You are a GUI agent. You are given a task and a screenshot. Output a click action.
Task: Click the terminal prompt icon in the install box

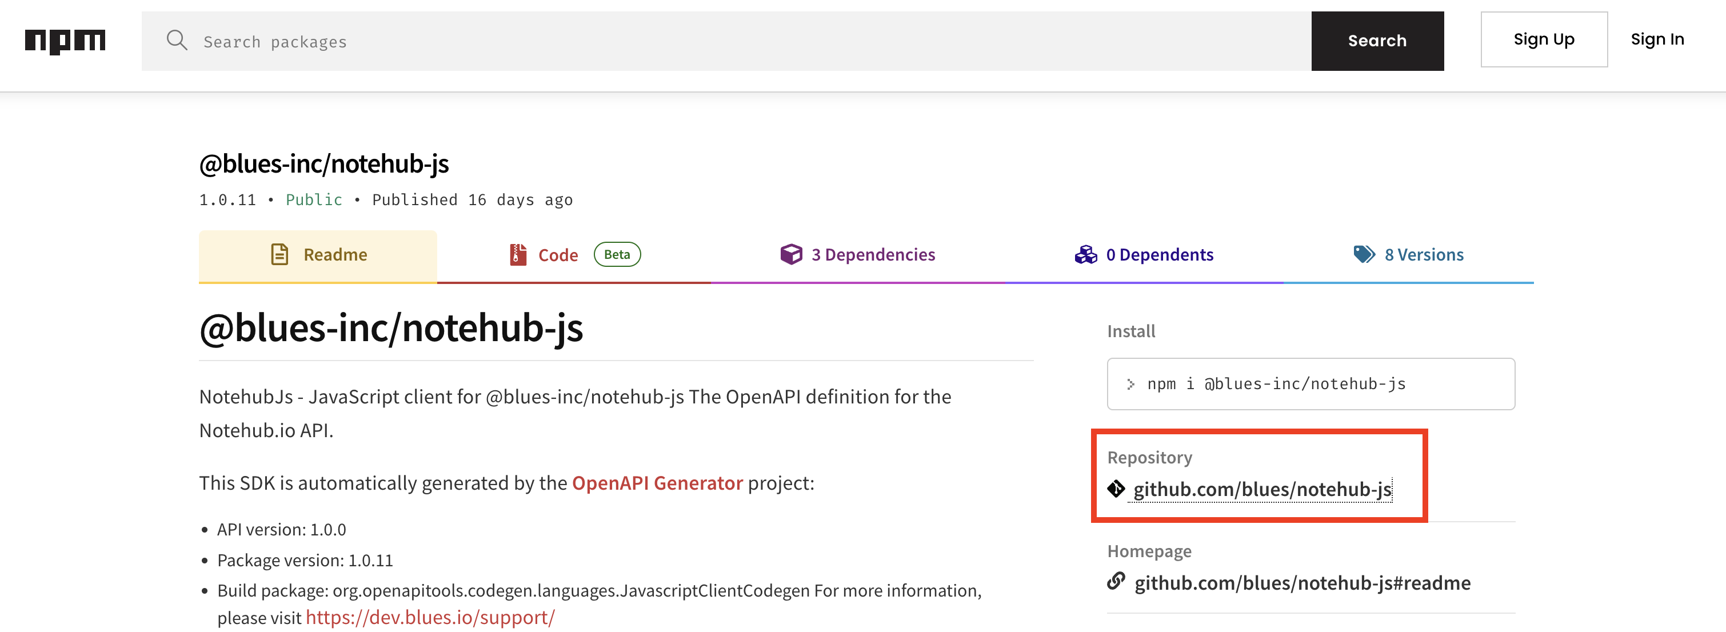[1132, 384]
